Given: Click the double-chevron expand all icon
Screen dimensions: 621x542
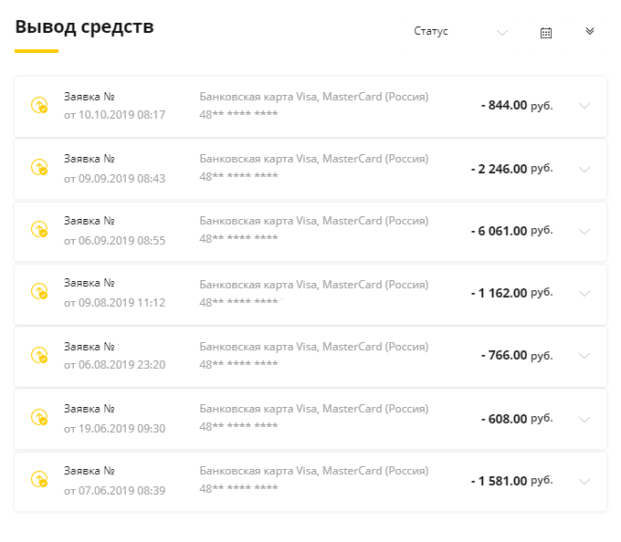Looking at the screenshot, I should point(590,31).
